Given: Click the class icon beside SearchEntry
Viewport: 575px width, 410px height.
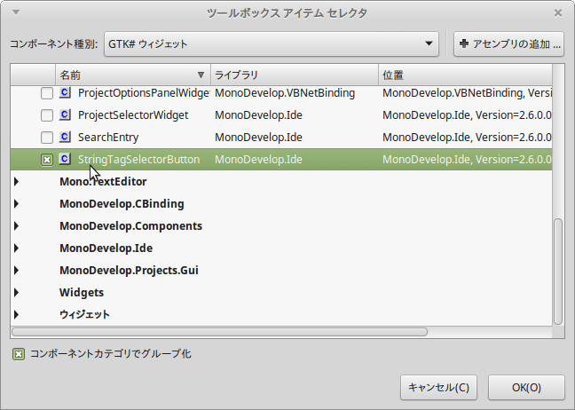Looking at the screenshot, I should coord(65,138).
